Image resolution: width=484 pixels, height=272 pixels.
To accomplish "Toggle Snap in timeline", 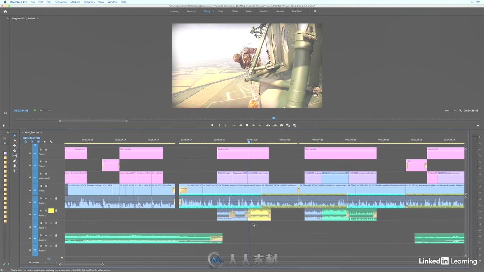I will (x=32, y=142).
